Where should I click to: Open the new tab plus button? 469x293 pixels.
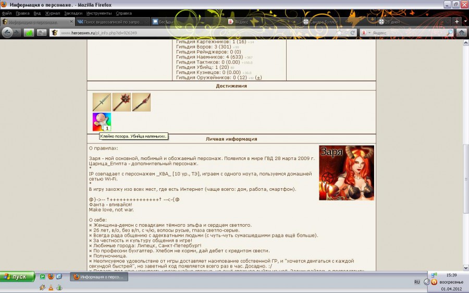click(x=457, y=21)
